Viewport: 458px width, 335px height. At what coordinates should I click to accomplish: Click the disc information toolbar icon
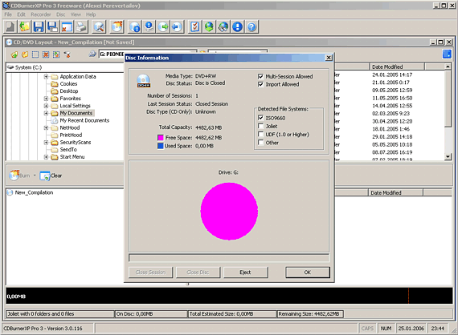click(x=135, y=26)
